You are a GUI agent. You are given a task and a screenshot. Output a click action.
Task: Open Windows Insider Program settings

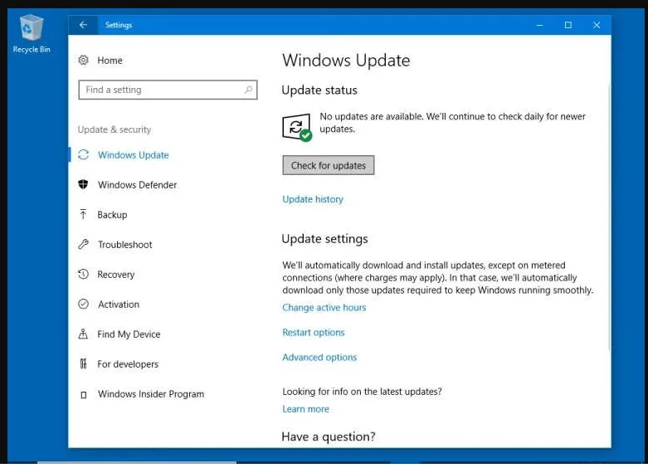coord(151,393)
